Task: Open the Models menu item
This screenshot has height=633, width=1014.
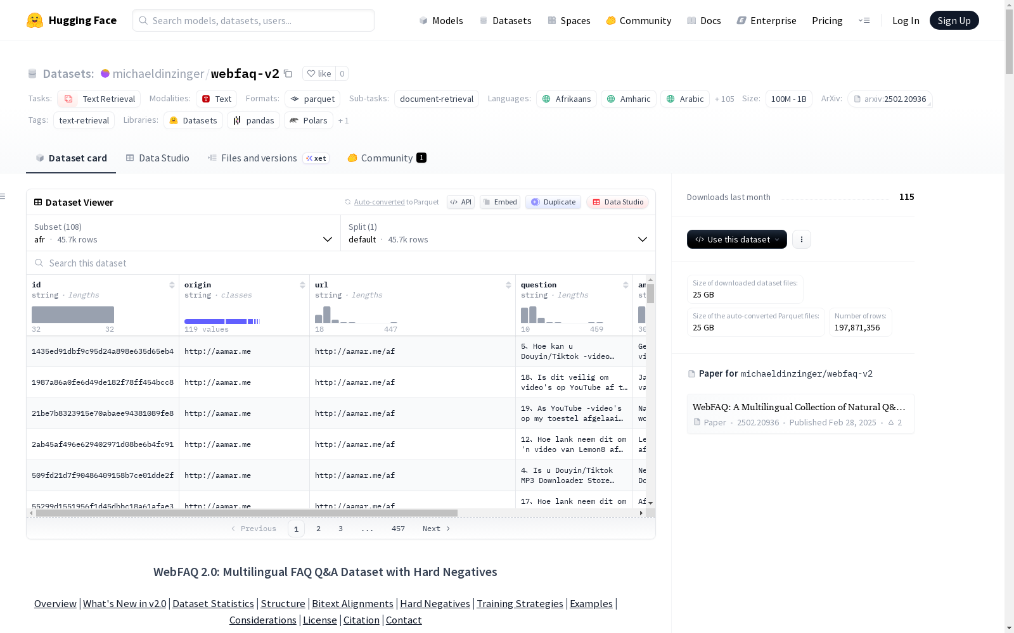Action: click(x=441, y=20)
